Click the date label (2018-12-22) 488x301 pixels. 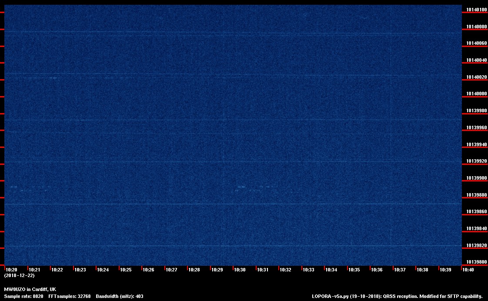tap(19, 275)
